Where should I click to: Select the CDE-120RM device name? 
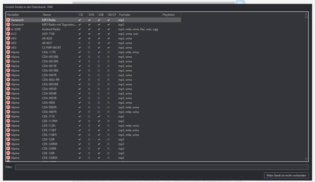pos(50,144)
